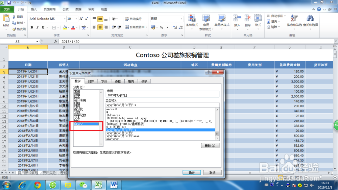The image size is (338, 190).
Task: Click the 自动换行 wrap text button
Action: 133,19
